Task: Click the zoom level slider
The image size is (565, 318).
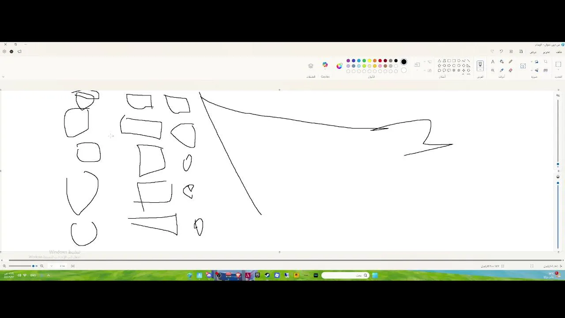Action: click(x=23, y=266)
